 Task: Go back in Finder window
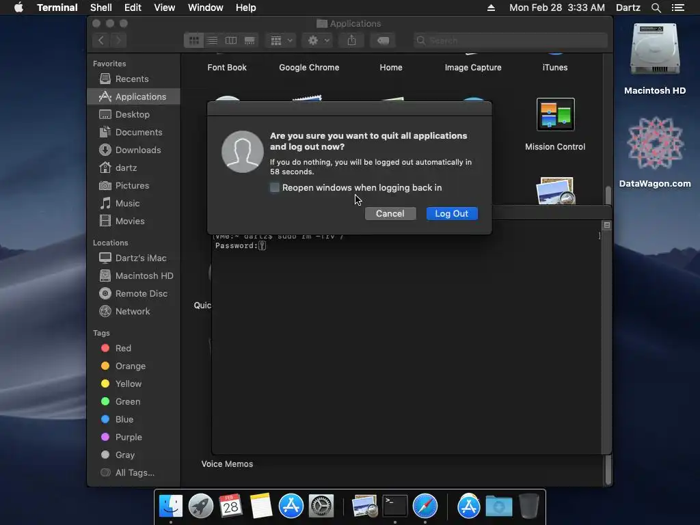[x=101, y=40]
